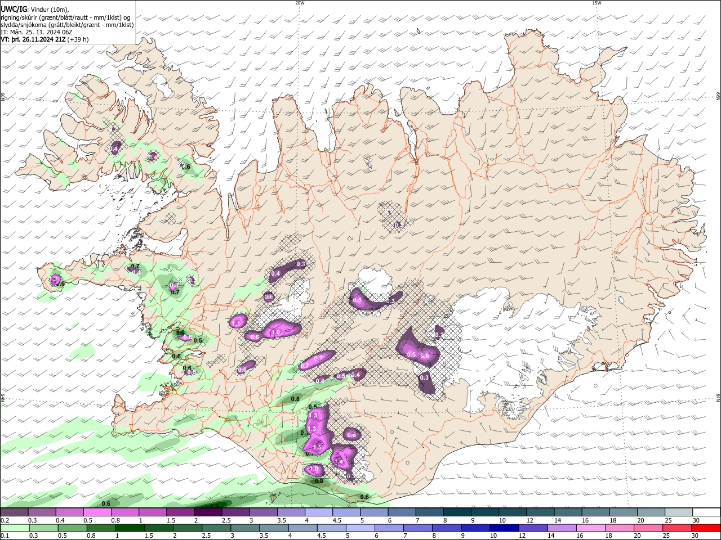The width and height of the screenshot is (721, 540).
Task: Click the valid time 'VT: þri. 26.11.2024 21Z'
Action: [x=33, y=39]
